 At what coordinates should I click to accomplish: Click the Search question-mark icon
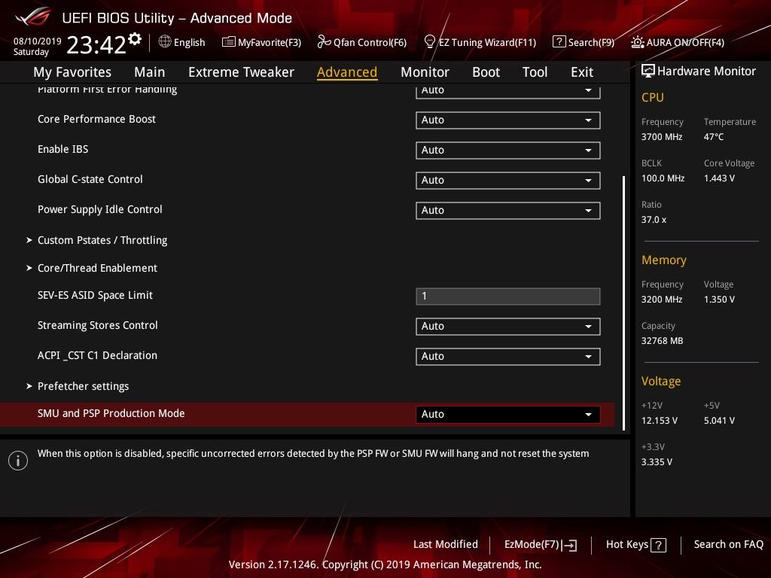click(559, 42)
